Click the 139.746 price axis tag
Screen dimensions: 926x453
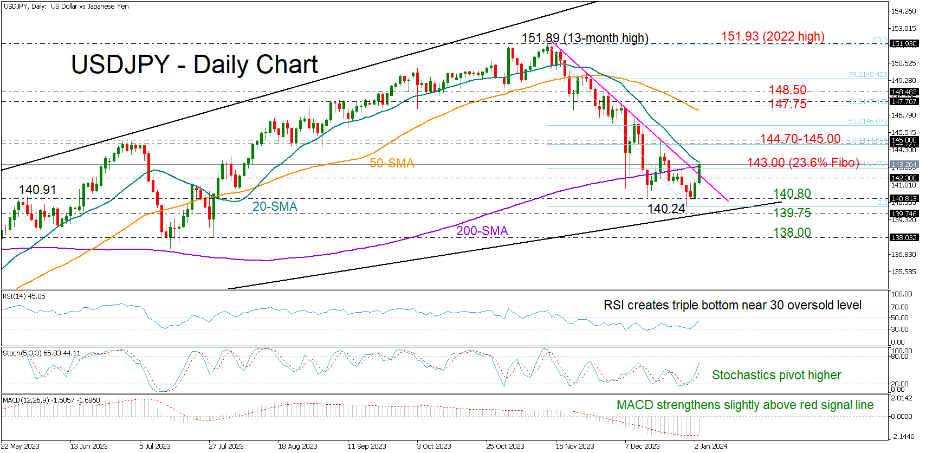[904, 213]
